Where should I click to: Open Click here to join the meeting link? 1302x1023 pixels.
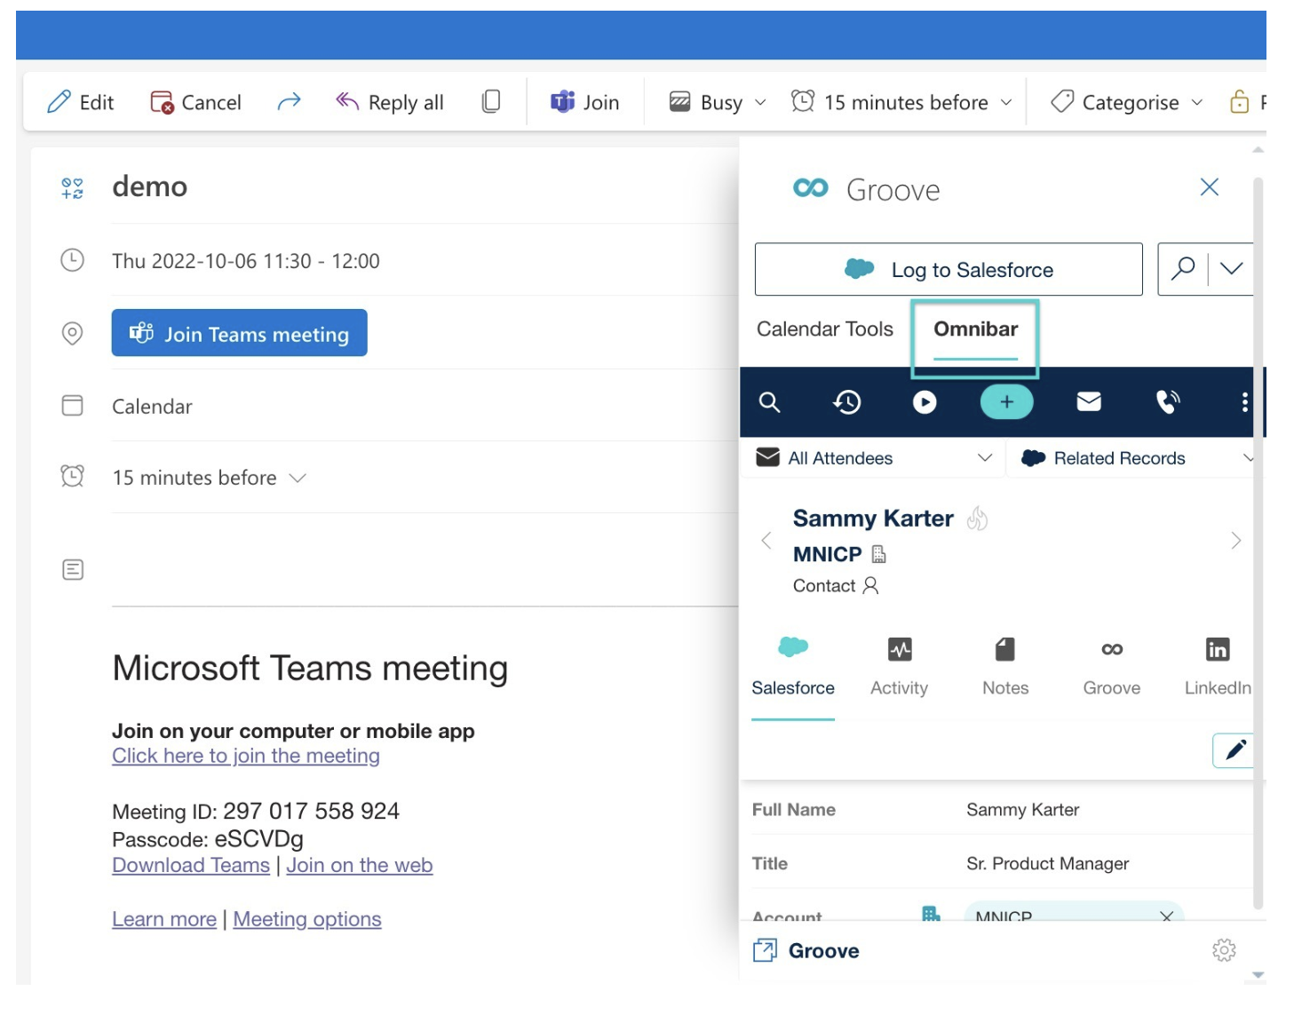[x=246, y=756]
